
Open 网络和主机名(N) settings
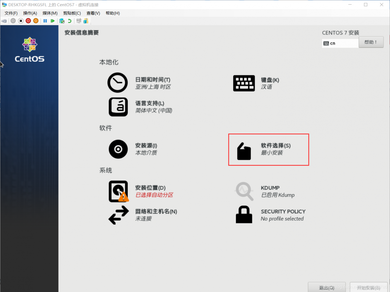pos(156,212)
